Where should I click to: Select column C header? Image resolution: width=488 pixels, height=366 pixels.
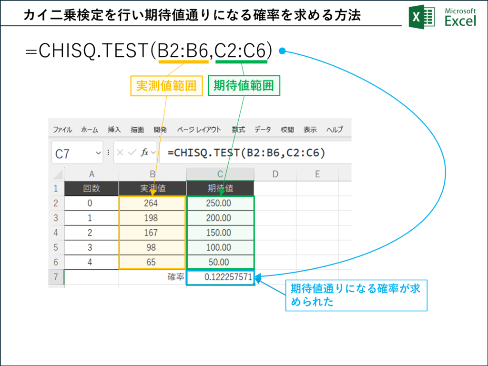click(220, 174)
